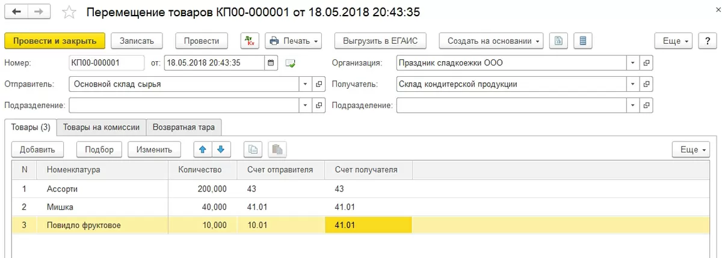722x258 pixels.
Task: Go back with the left arrow
Action: (x=16, y=12)
